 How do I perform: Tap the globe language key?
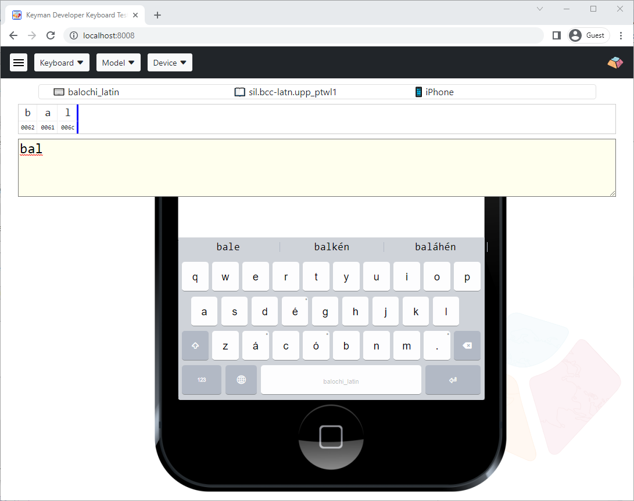click(x=241, y=380)
